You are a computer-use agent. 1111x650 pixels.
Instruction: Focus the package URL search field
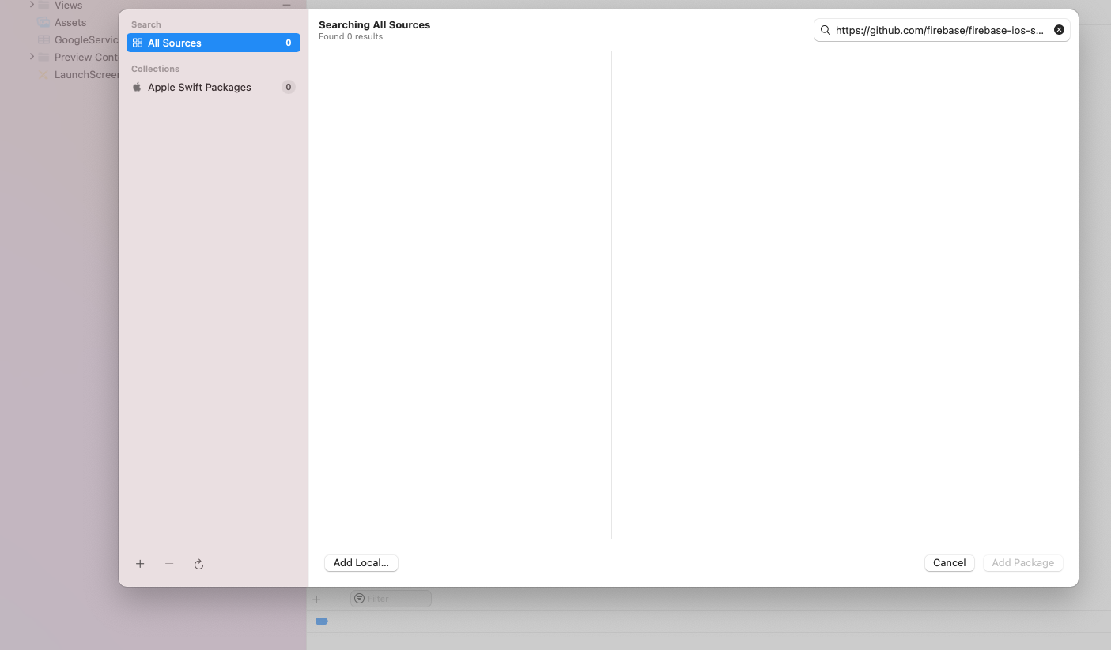pos(939,30)
